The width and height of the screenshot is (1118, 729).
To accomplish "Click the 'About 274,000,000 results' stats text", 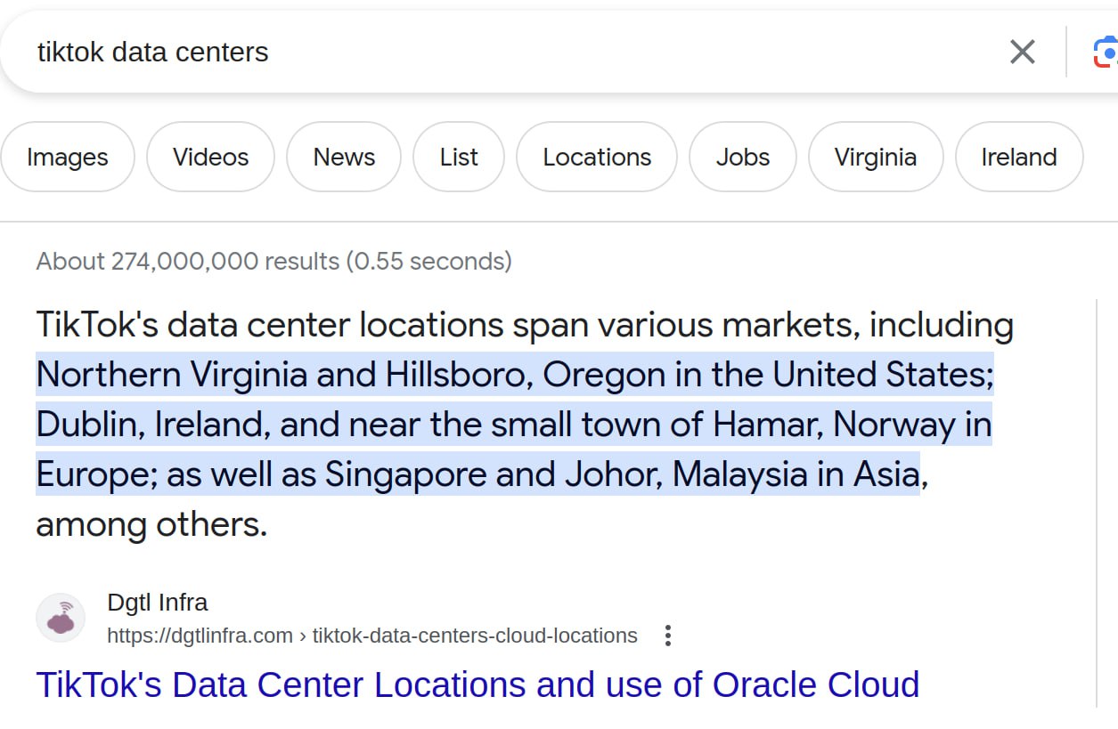I will [x=273, y=261].
